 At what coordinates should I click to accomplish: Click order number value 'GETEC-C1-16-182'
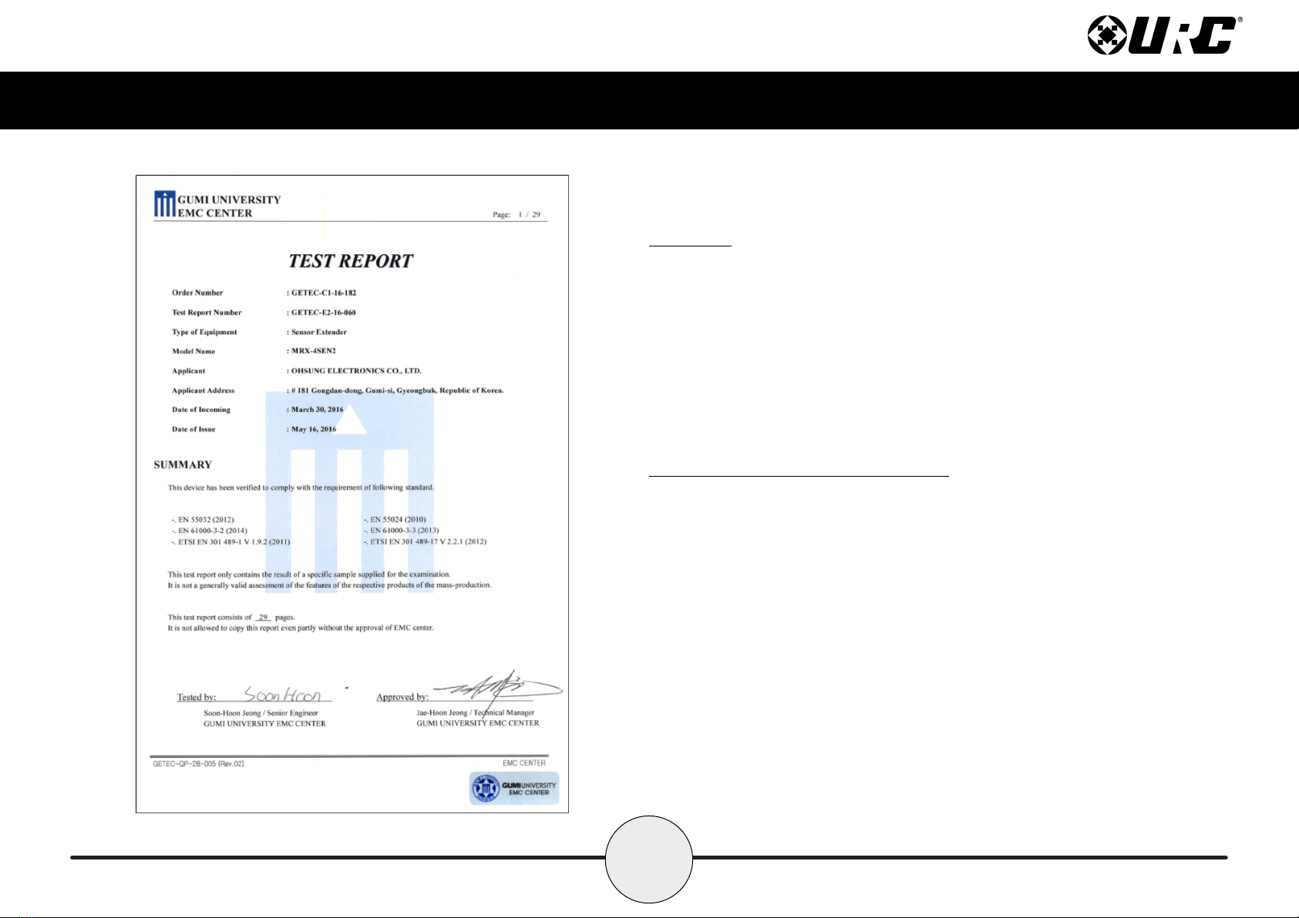click(x=324, y=293)
